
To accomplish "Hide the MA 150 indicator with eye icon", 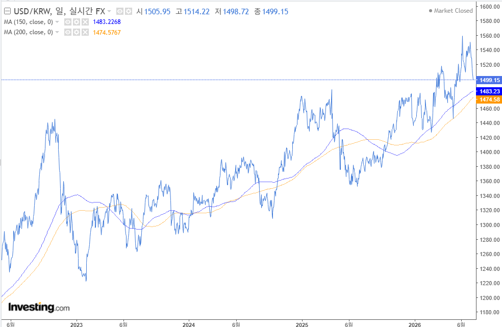I will point(68,22).
